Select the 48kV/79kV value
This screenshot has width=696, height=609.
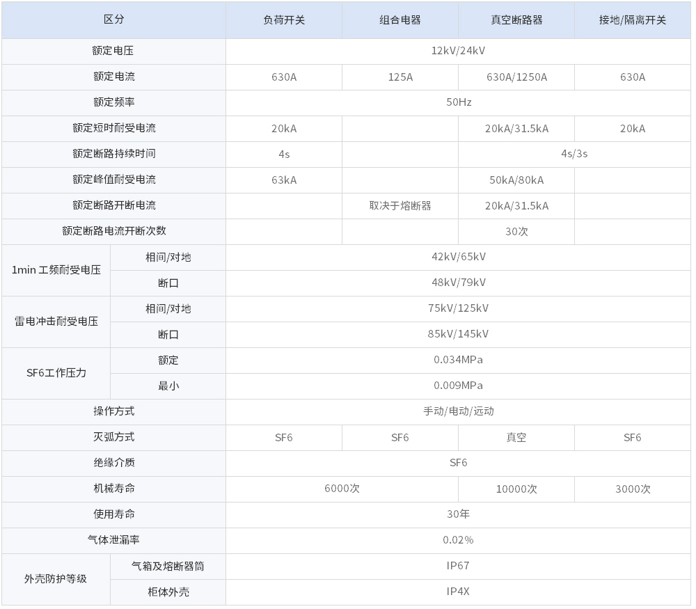pos(458,283)
